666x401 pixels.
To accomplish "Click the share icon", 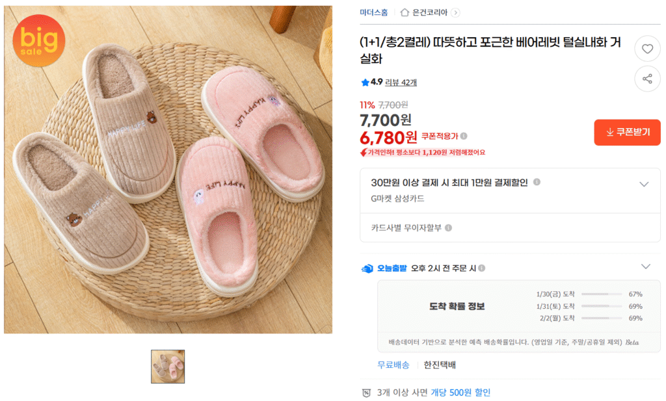I will [x=646, y=79].
